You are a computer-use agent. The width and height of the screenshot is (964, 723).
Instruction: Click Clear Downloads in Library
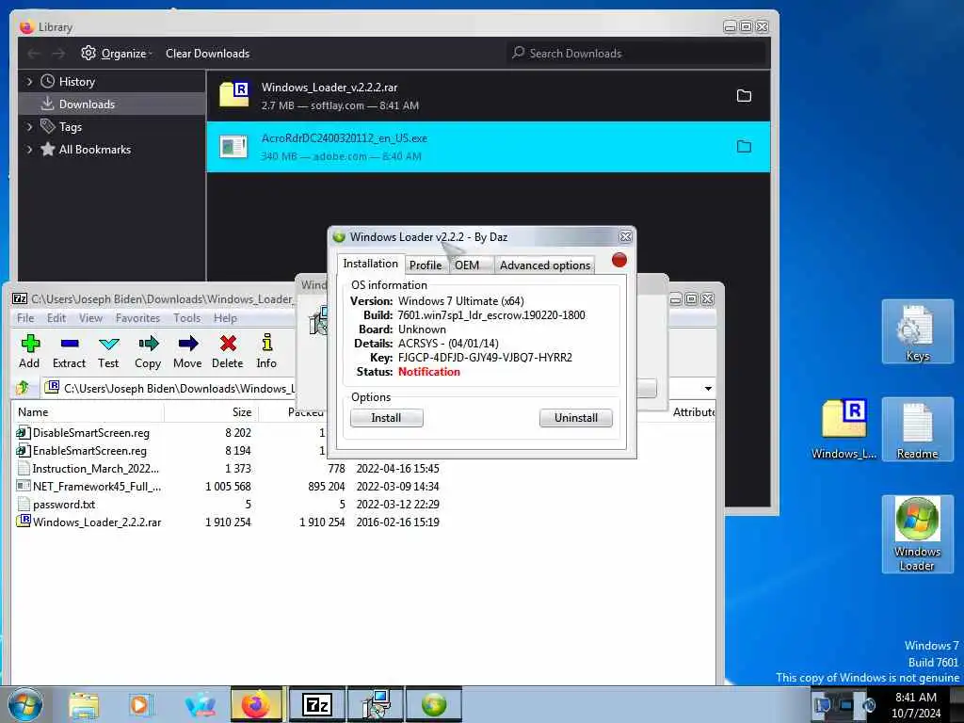point(207,54)
